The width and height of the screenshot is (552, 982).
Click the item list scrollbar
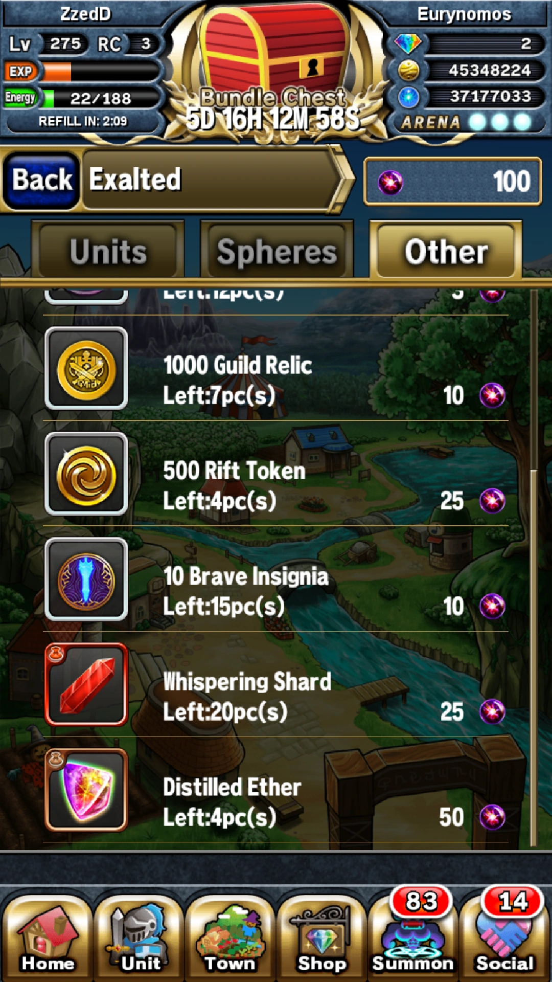coord(533,568)
